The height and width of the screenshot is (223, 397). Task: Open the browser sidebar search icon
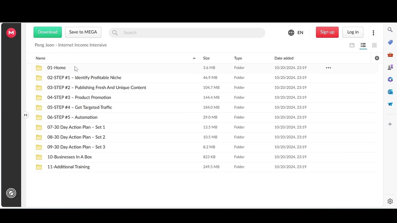[390, 30]
